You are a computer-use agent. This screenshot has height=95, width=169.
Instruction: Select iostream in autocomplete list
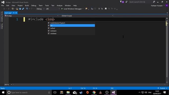tap(71, 31)
